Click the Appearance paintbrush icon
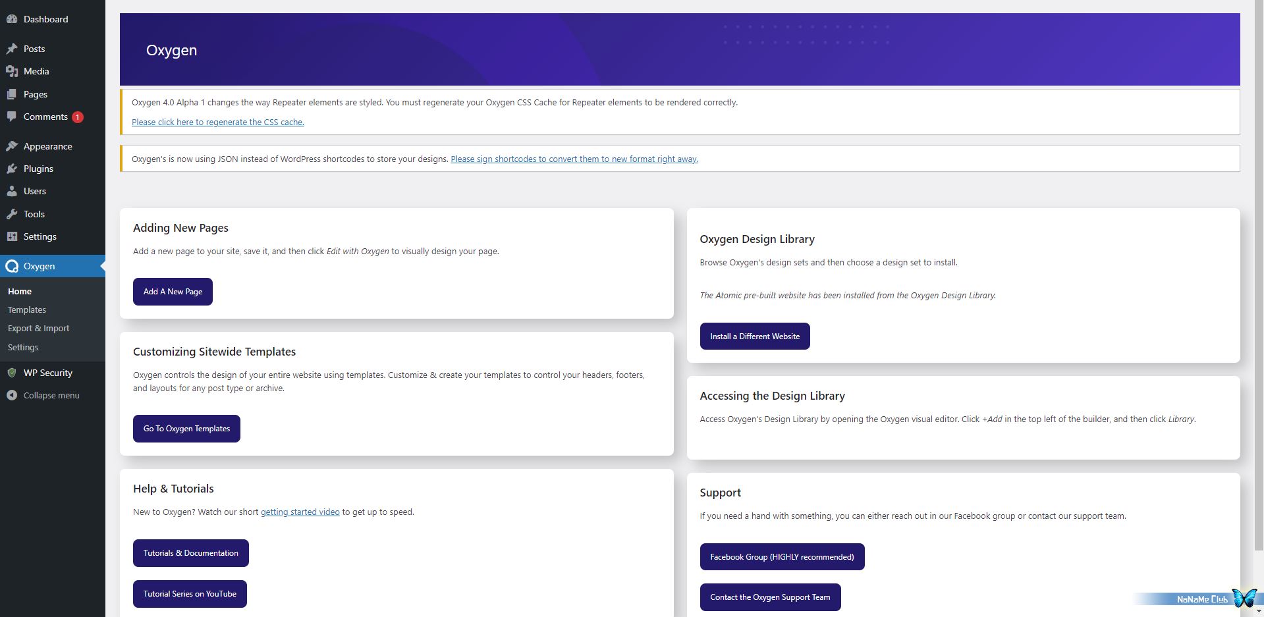This screenshot has width=1264, height=617. click(11, 146)
